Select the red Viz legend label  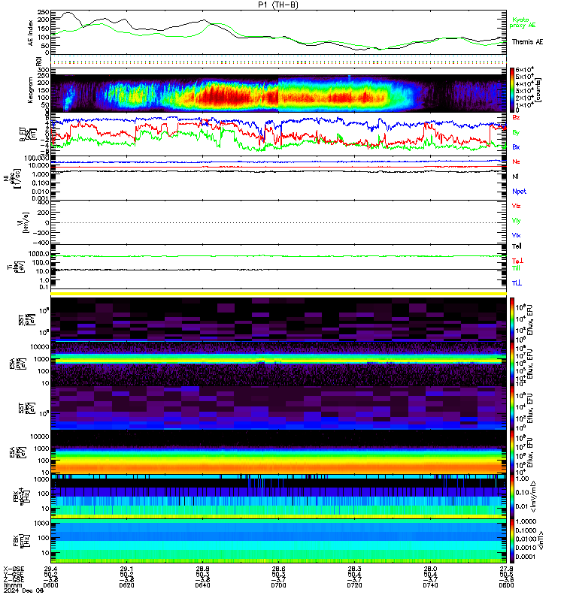point(516,206)
